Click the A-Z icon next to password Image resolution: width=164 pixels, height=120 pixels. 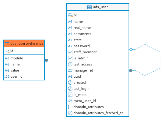pyautogui.click(x=70, y=46)
